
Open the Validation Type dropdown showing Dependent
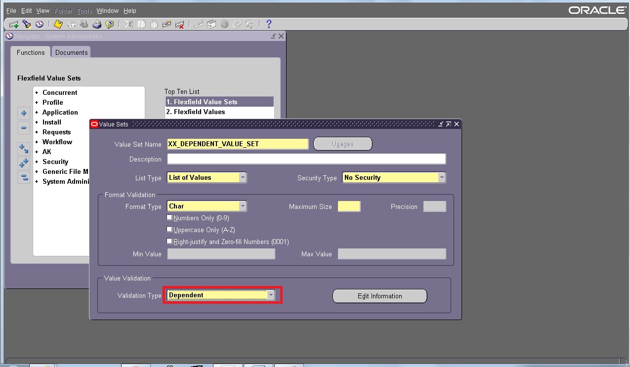[x=271, y=295]
